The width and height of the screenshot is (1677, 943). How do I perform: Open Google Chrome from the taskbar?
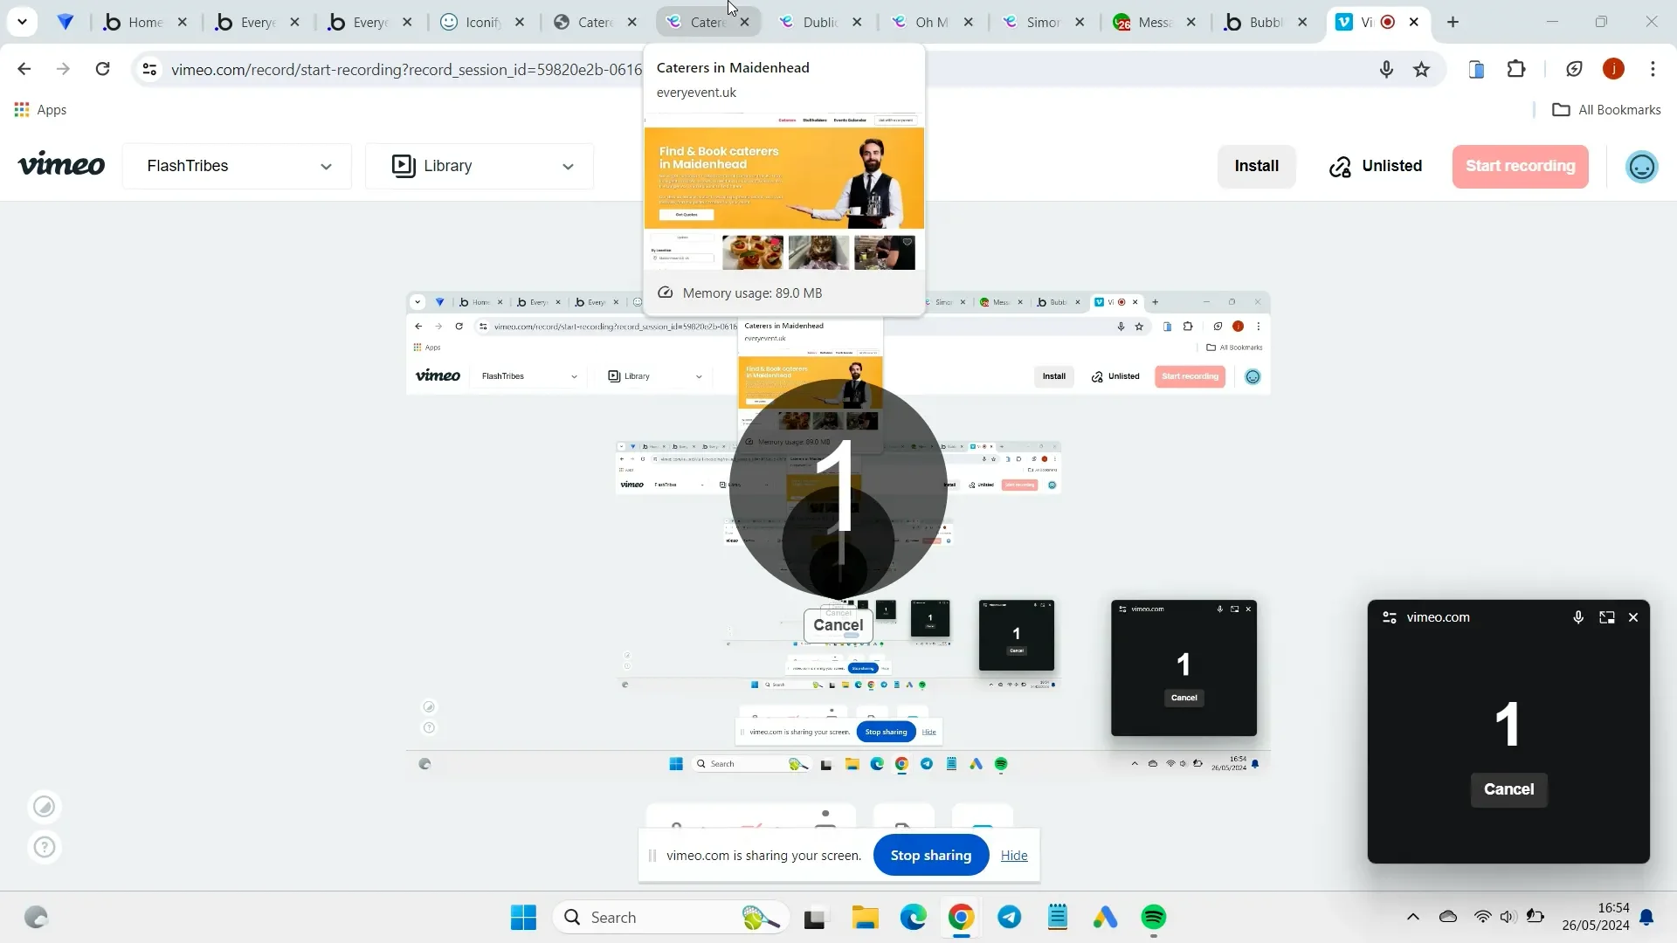[961, 918]
